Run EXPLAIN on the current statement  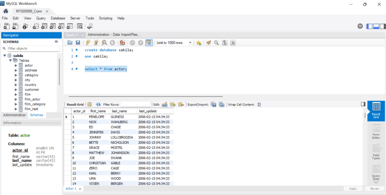tap(104, 43)
